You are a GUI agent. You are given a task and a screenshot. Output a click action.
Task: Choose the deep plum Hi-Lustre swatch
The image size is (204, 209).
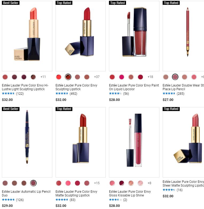24,77
